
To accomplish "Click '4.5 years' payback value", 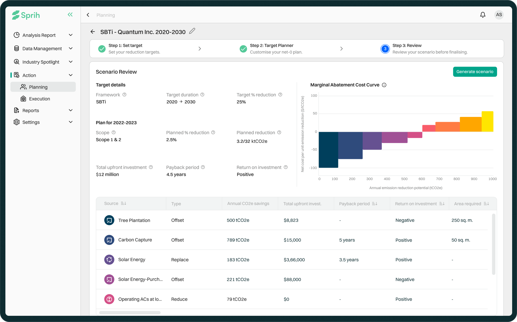I will click(176, 174).
